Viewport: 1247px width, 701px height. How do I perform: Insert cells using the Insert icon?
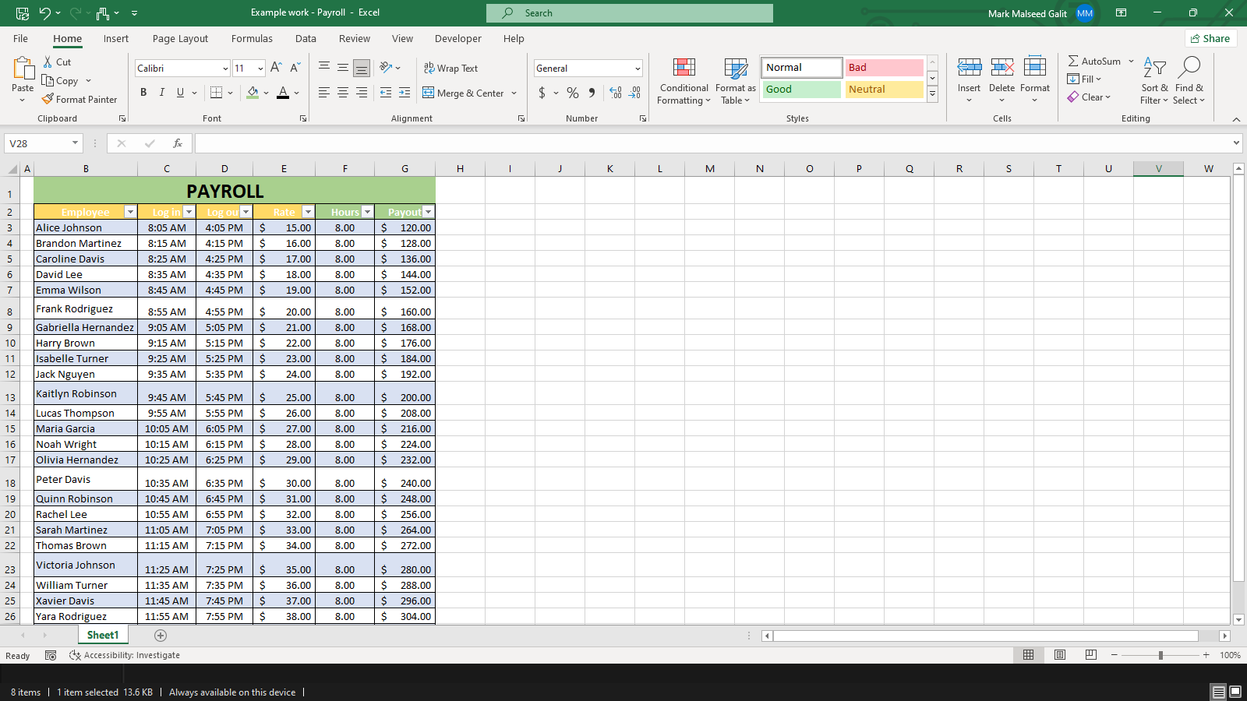coord(970,68)
